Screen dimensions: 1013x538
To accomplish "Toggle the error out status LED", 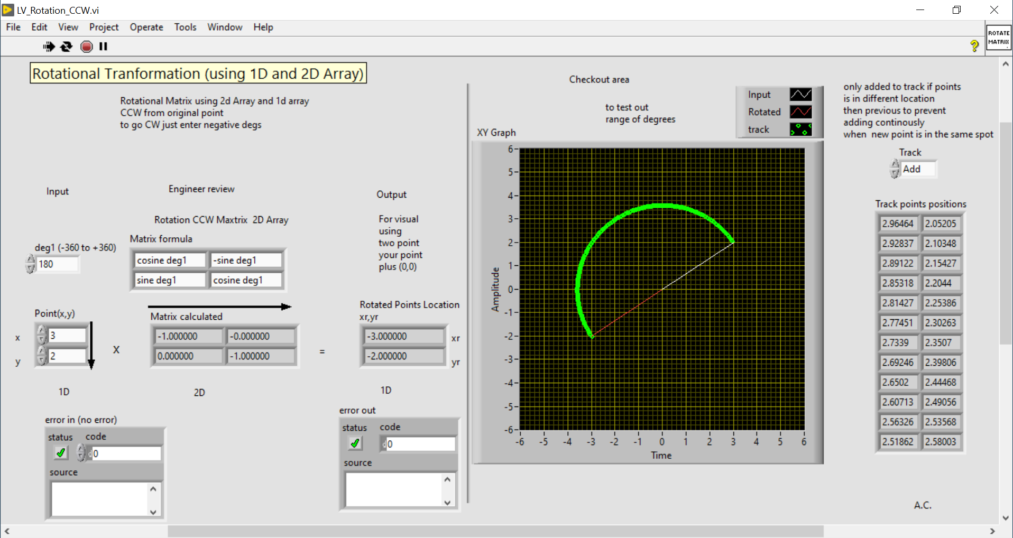I will 355,443.
